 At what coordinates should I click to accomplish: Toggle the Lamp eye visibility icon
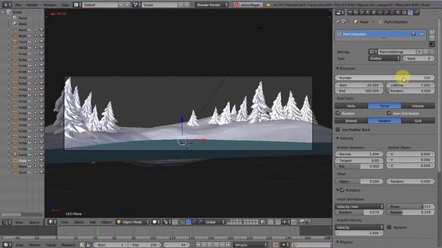coord(30,154)
